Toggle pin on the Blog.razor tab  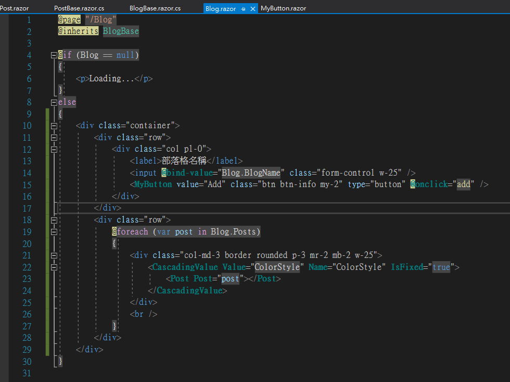point(243,9)
